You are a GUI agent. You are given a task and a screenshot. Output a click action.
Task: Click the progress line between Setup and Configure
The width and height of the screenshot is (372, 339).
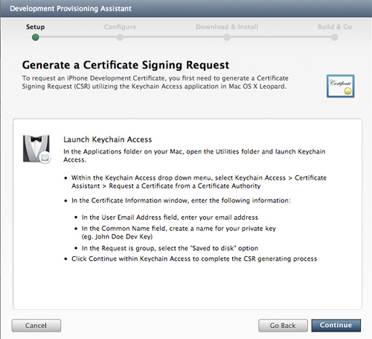point(78,37)
